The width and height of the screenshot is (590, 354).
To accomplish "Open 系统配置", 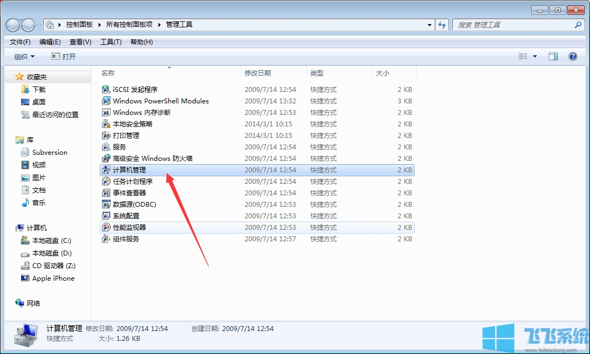I will click(122, 216).
